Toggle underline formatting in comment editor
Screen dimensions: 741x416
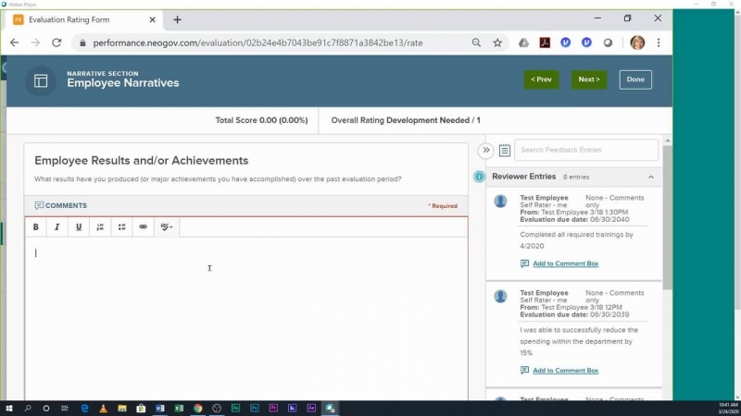click(x=79, y=226)
